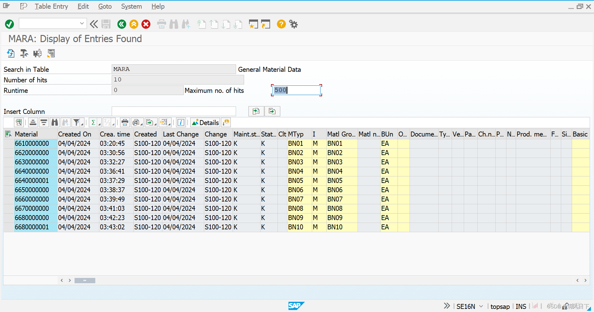Expand the Export dropdown arrow

pyautogui.click(x=156, y=124)
